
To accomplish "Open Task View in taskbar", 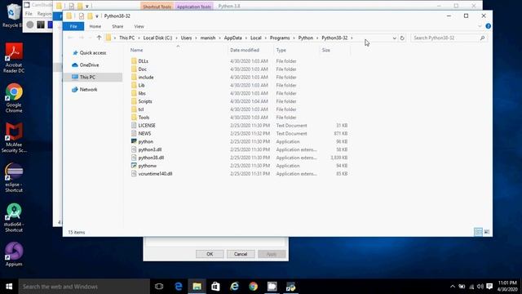I will coord(159,287).
